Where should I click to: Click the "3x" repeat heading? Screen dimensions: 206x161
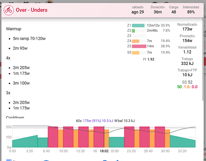(8, 93)
